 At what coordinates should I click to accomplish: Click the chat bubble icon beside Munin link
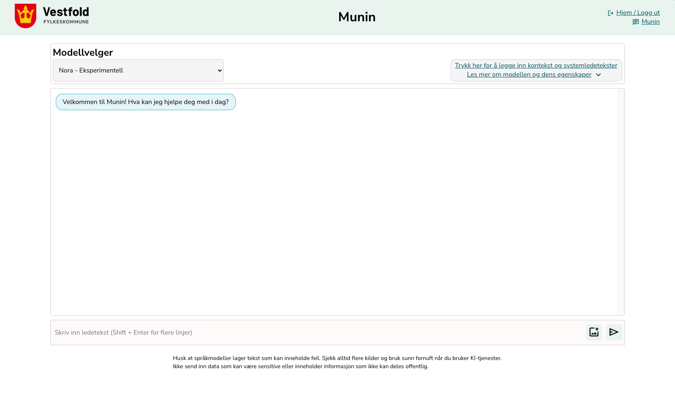coord(636,22)
